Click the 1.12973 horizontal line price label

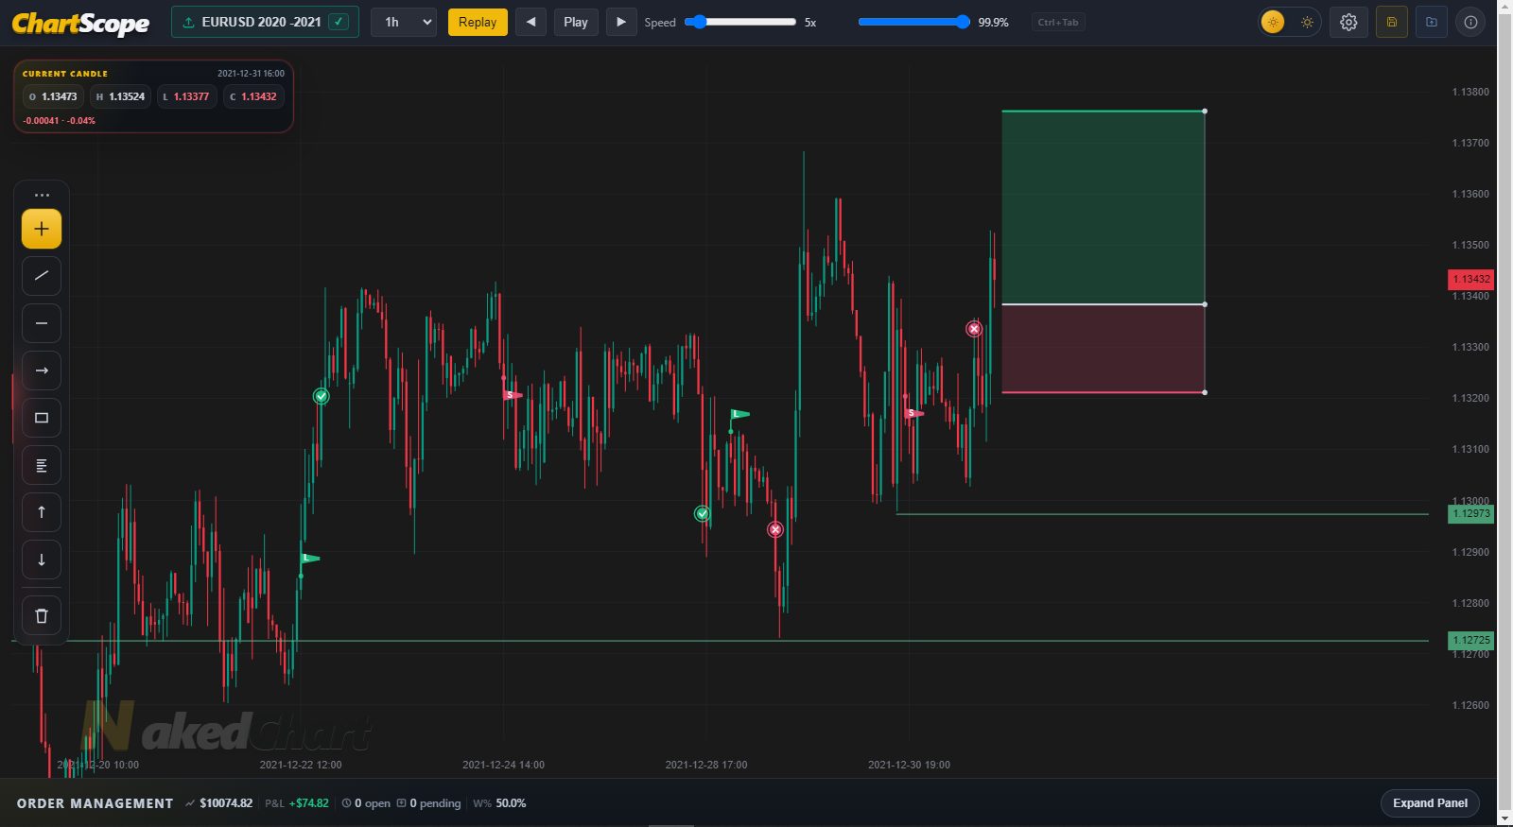(x=1470, y=514)
